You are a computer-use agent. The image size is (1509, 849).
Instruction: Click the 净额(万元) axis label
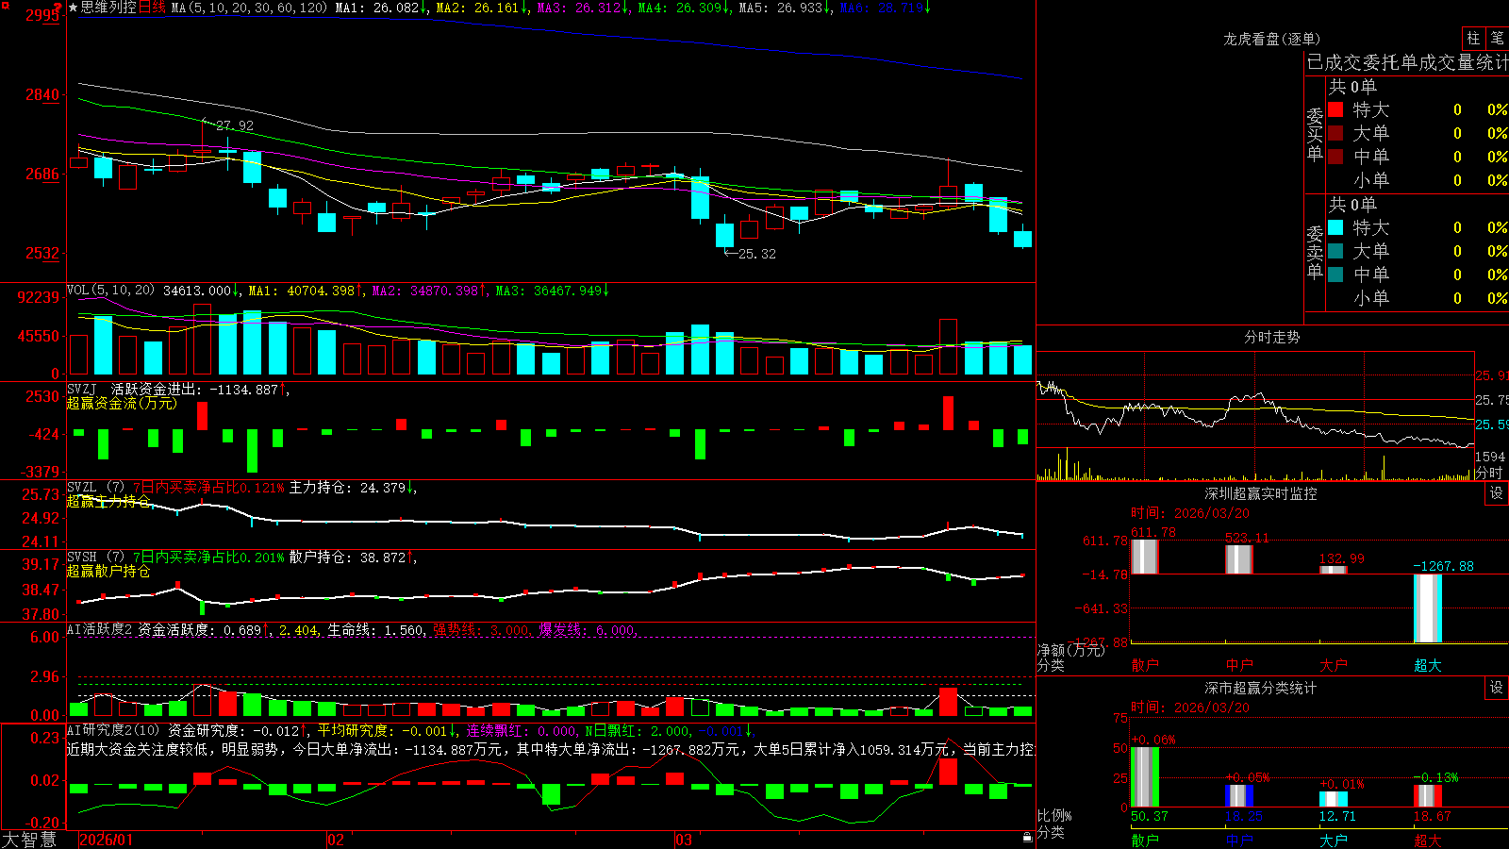[1070, 650]
